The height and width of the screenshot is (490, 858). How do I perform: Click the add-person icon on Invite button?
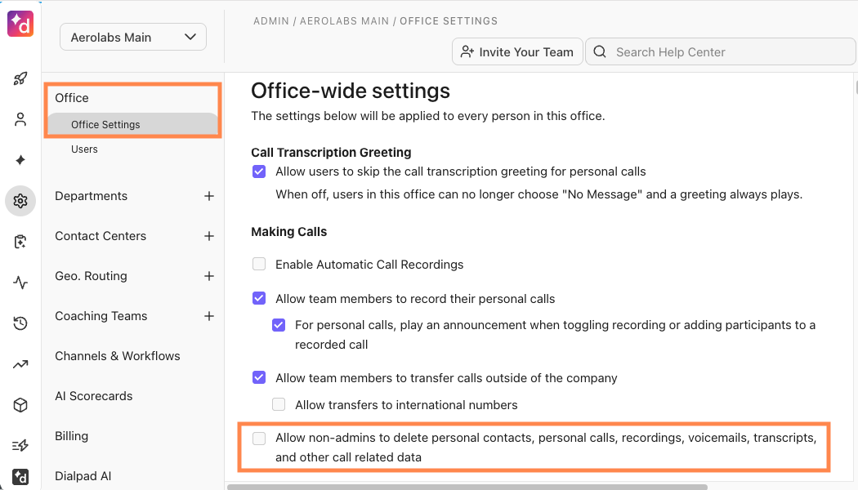point(467,52)
